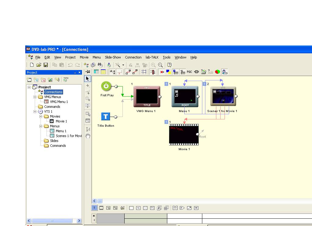
Task: Click the IF condition icon in bottom toolbar
Action: 182,208
